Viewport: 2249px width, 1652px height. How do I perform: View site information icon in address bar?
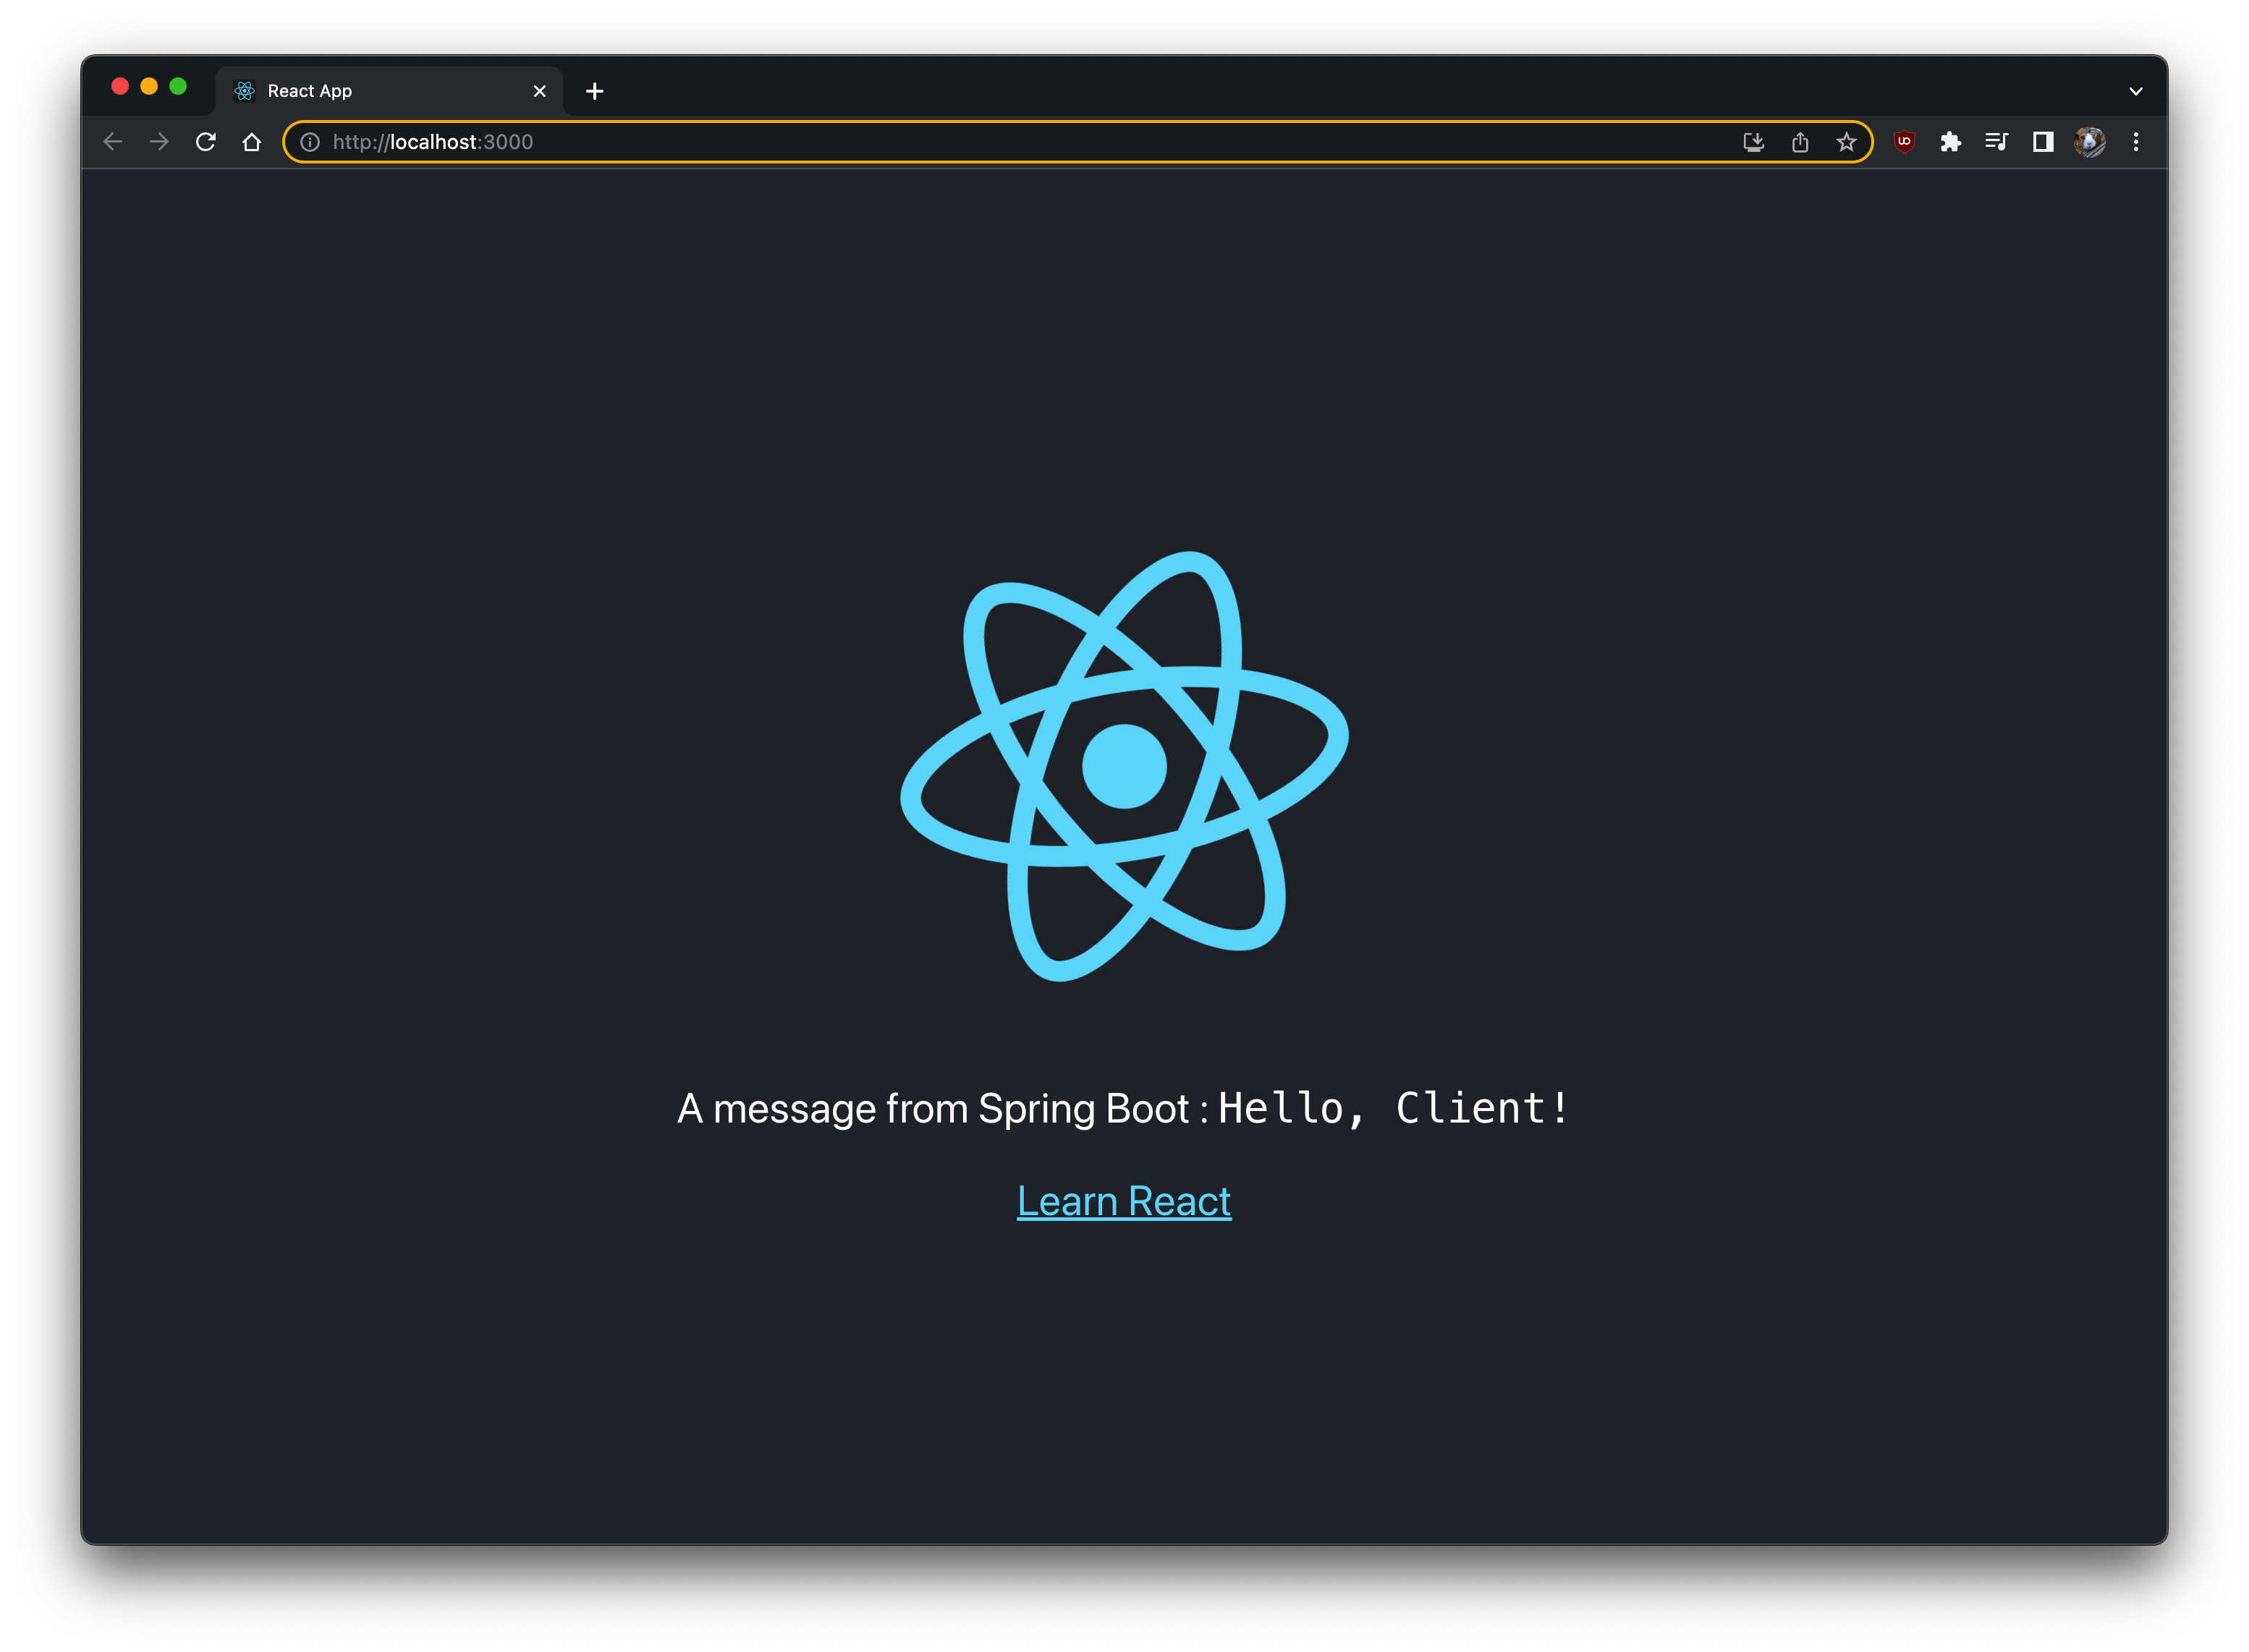pos(310,142)
